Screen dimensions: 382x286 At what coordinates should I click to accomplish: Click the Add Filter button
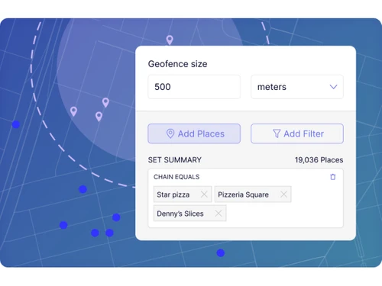(297, 133)
